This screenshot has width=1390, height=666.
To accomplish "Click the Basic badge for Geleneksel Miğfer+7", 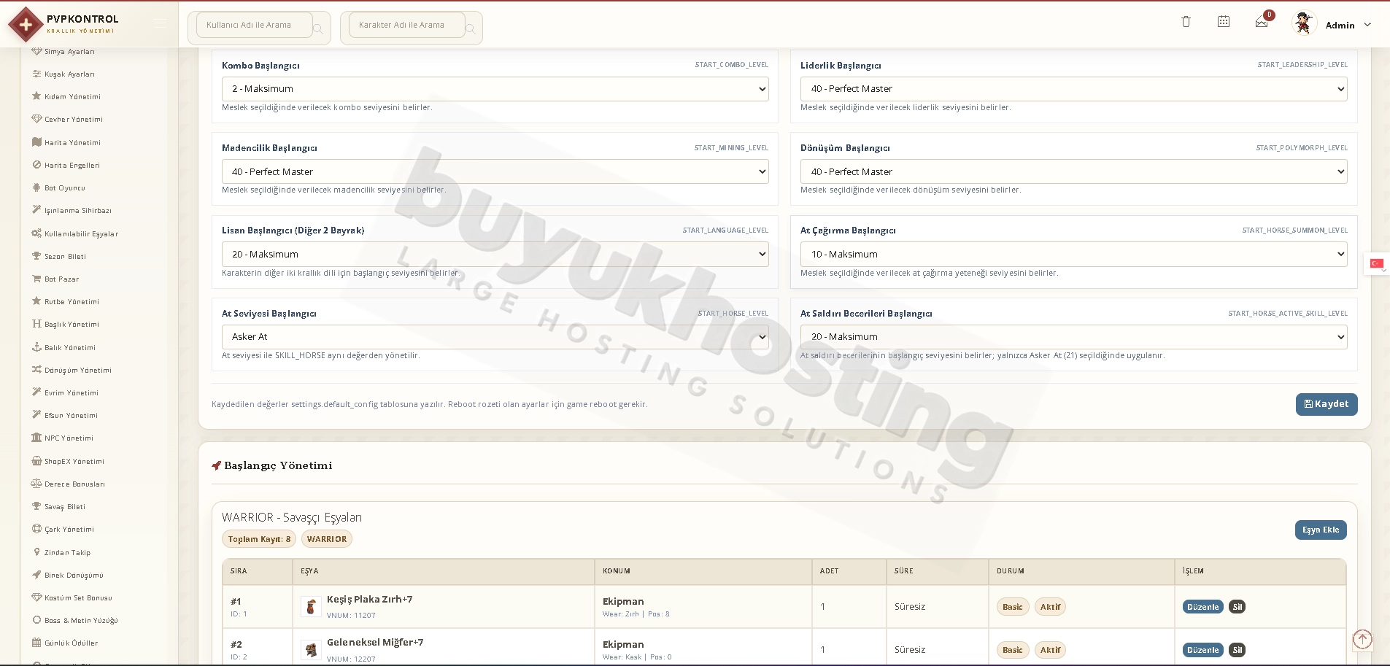I will click(x=1012, y=650).
